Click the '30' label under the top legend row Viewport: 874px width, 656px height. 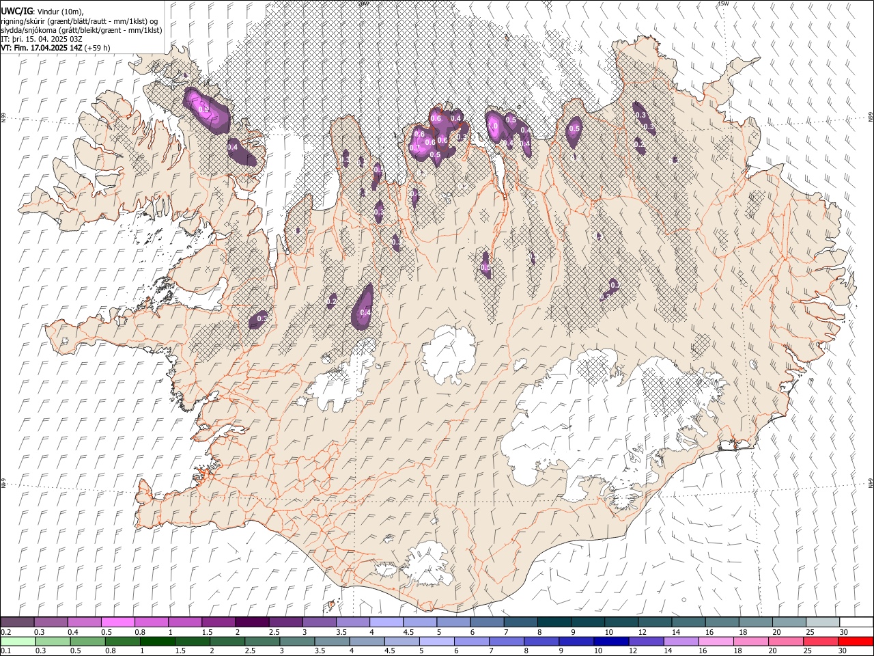(843, 632)
